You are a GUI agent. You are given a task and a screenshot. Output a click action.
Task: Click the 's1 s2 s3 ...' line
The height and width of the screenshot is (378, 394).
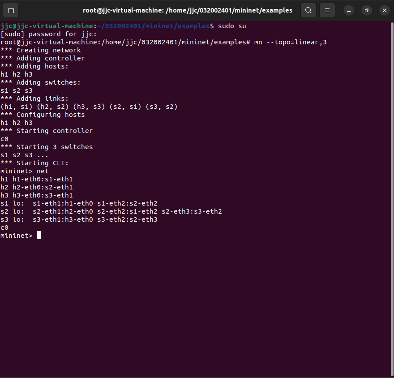(24, 155)
